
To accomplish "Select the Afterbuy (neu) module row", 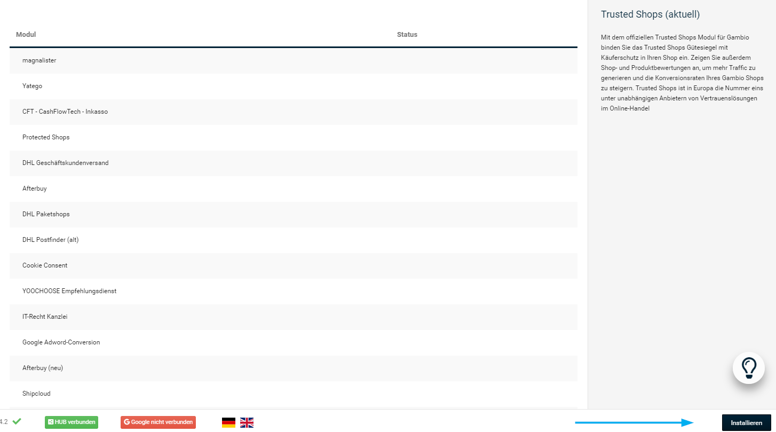I will pos(294,368).
